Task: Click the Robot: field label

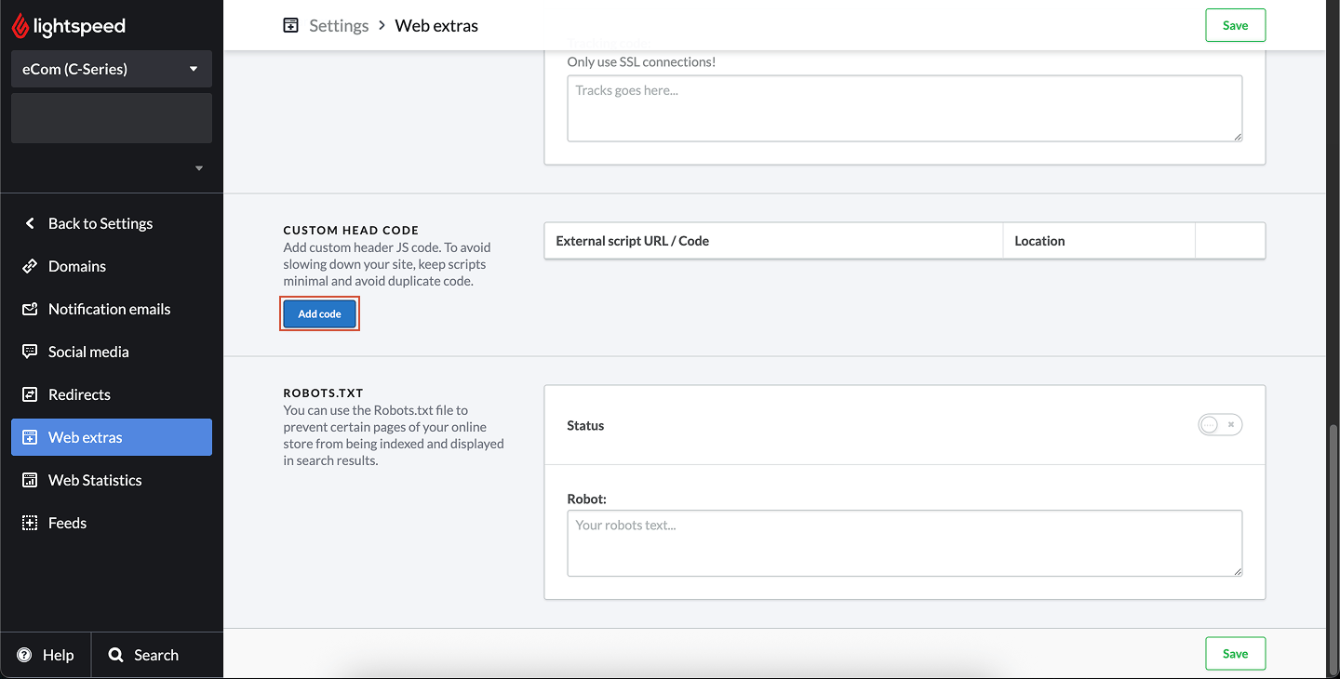Action: [586, 499]
